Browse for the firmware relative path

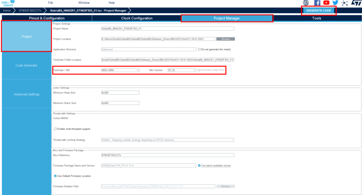[x=226, y=186]
